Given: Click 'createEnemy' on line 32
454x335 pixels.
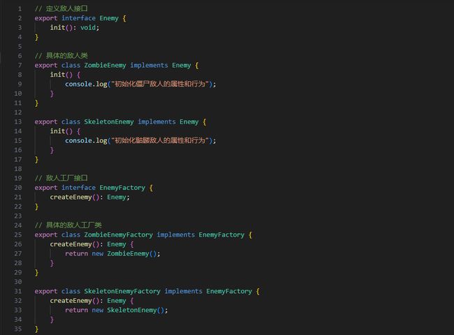Looking at the screenshot, I should click(71, 301).
